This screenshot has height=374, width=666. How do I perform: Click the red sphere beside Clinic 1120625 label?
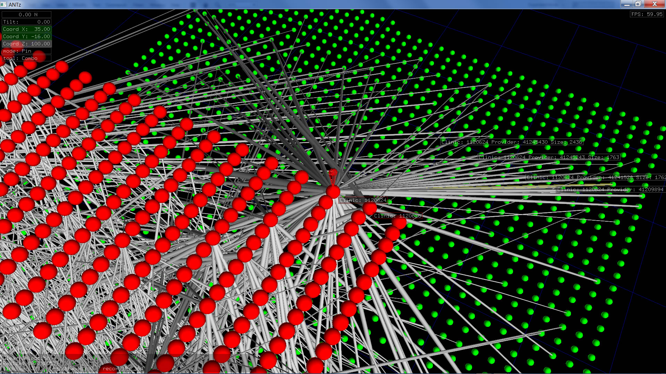[x=370, y=208]
